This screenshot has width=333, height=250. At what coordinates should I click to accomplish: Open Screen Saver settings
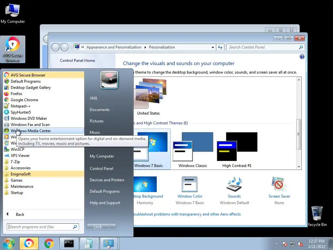click(x=279, y=190)
